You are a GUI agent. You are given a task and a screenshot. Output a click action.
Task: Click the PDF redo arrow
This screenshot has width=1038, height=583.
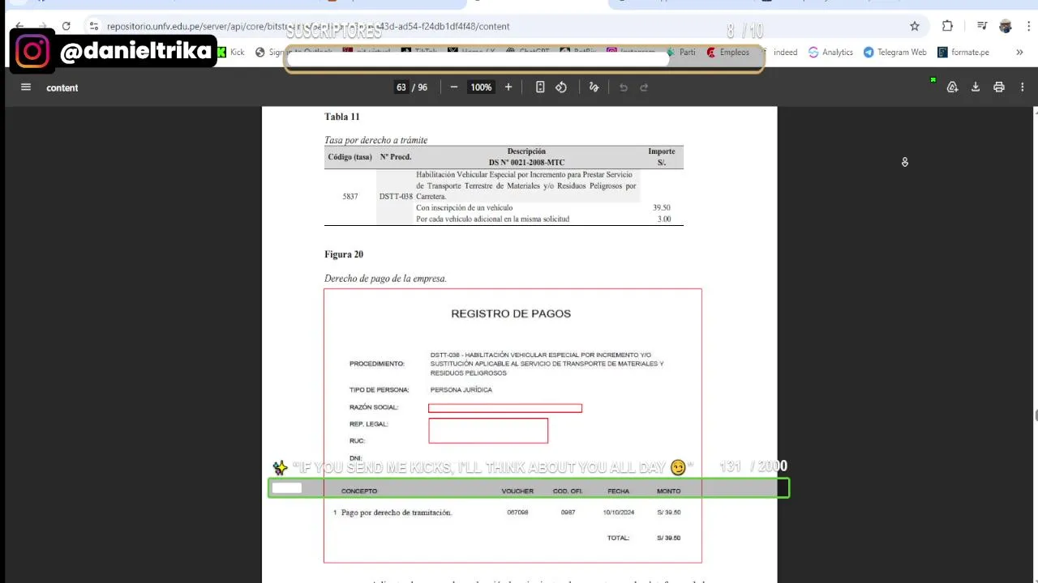click(645, 87)
